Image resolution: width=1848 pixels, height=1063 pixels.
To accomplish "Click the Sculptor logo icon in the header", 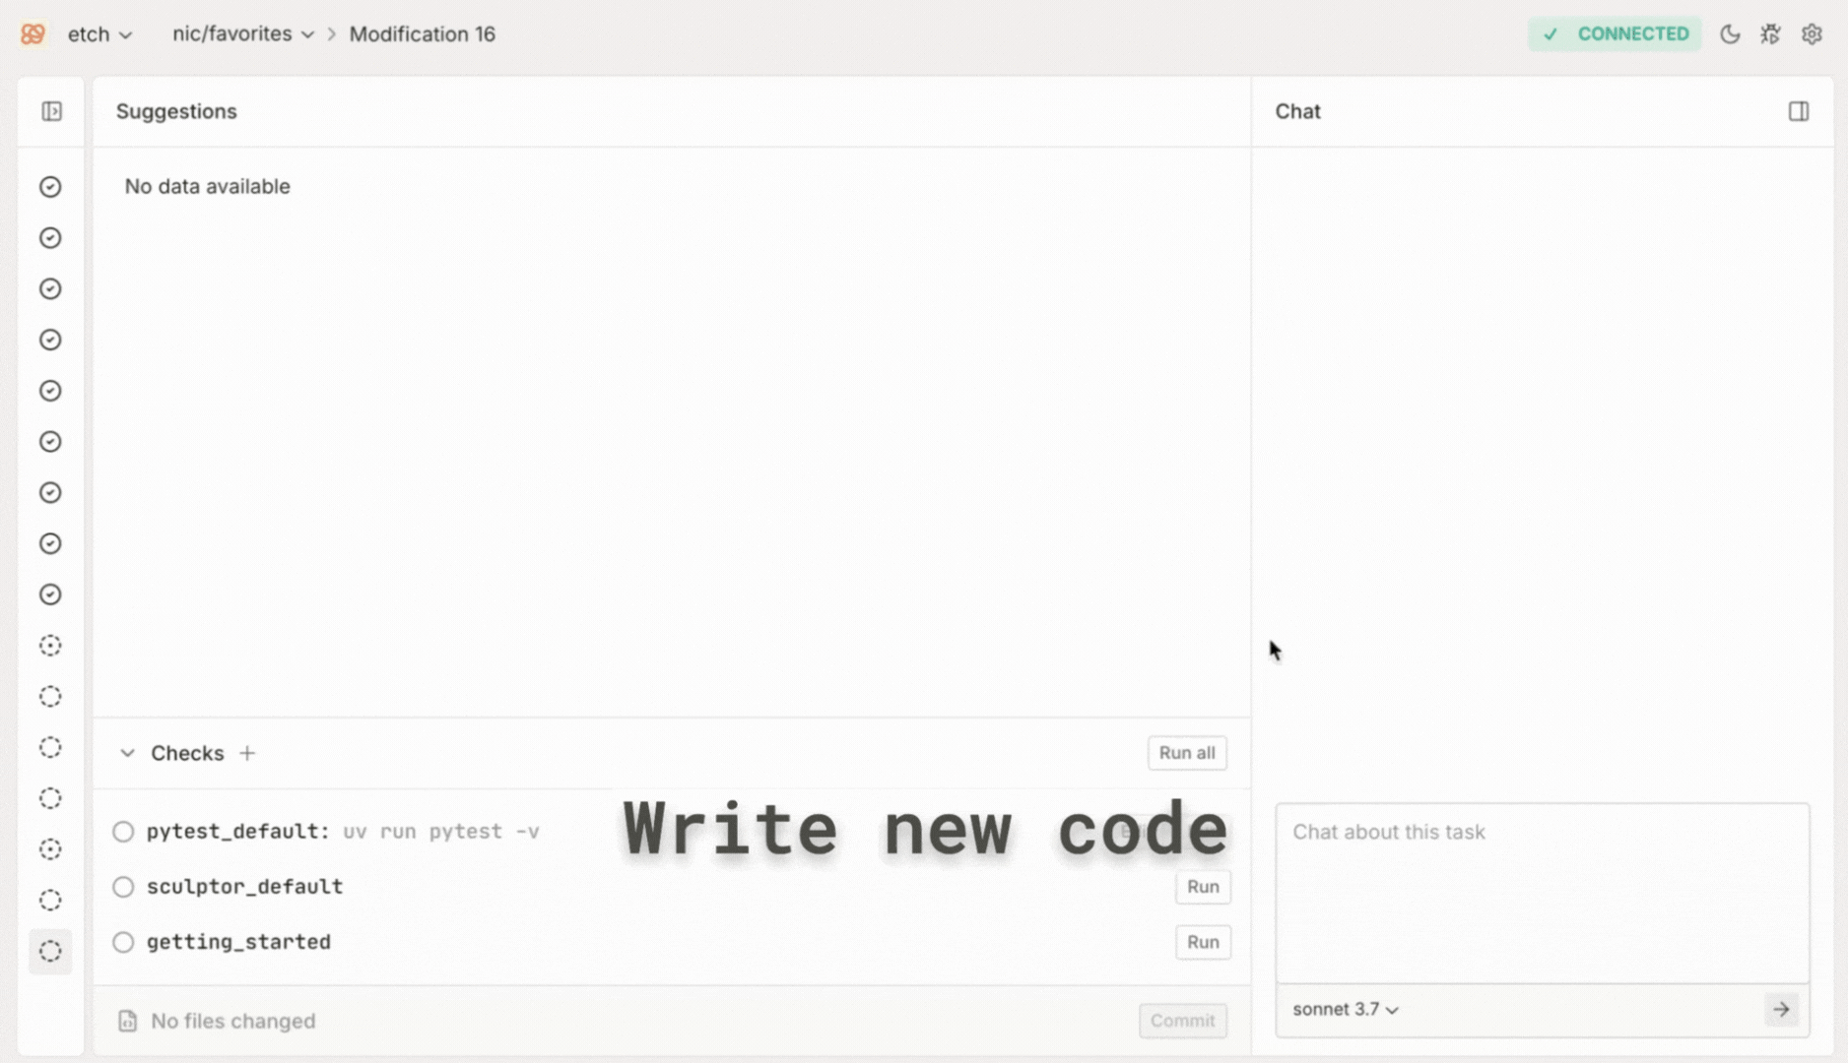I will [x=33, y=34].
